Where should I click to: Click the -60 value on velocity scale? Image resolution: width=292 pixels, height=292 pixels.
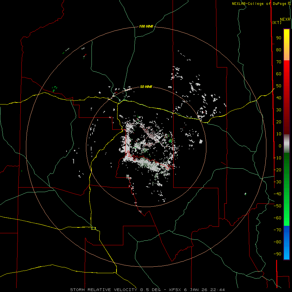pos(277,218)
